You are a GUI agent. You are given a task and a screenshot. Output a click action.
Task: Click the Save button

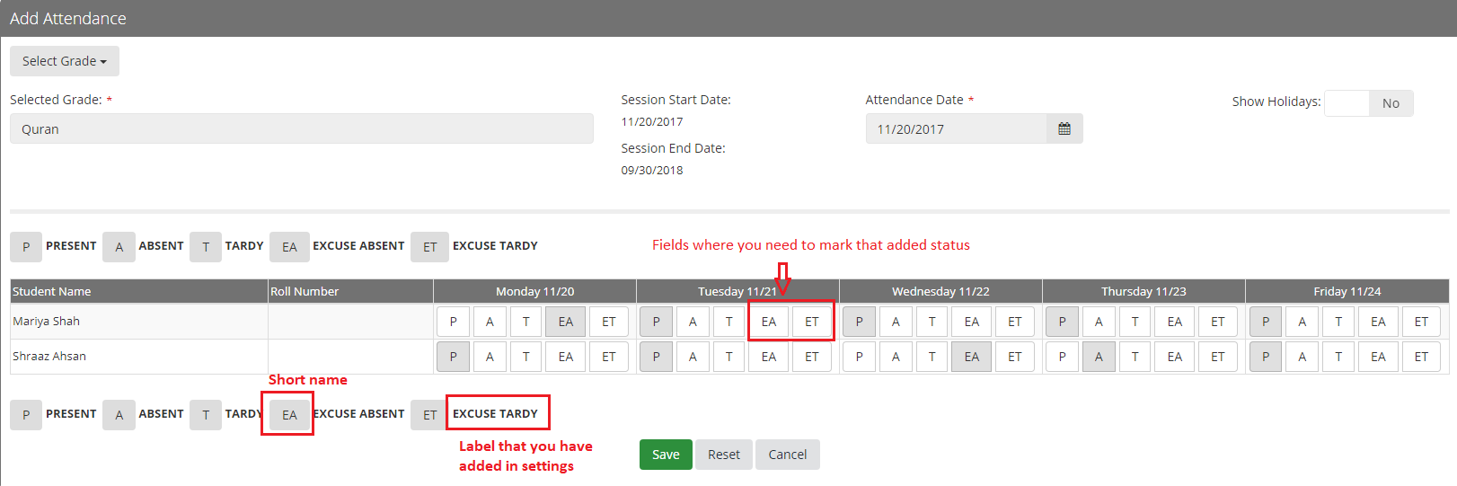click(666, 455)
